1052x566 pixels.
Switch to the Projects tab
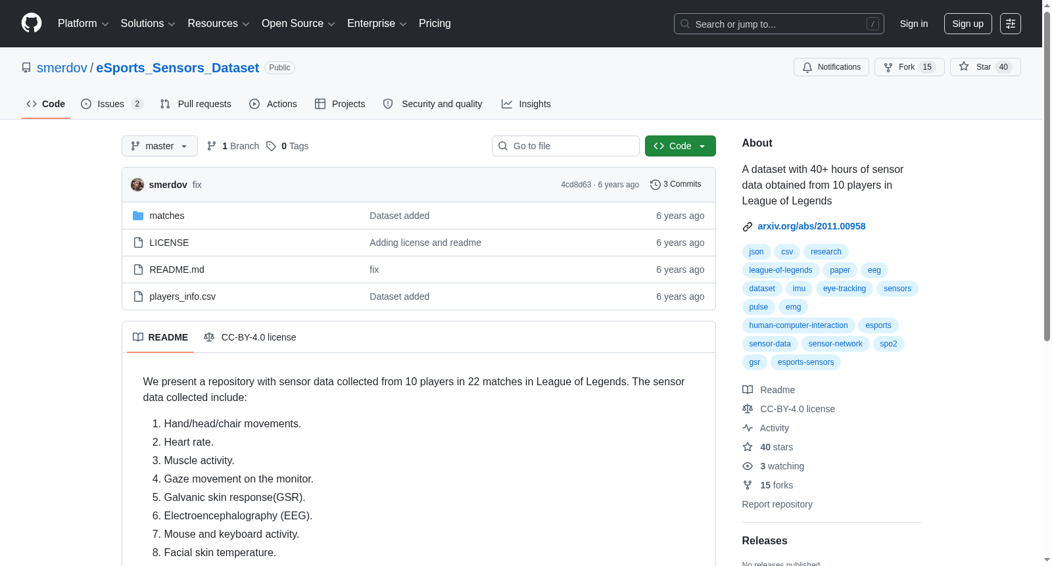(340, 104)
